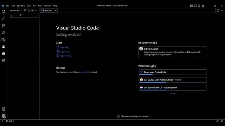The height and width of the screenshot is (126, 225).
Task: Click the extensions search input field
Action: tap(24, 16)
